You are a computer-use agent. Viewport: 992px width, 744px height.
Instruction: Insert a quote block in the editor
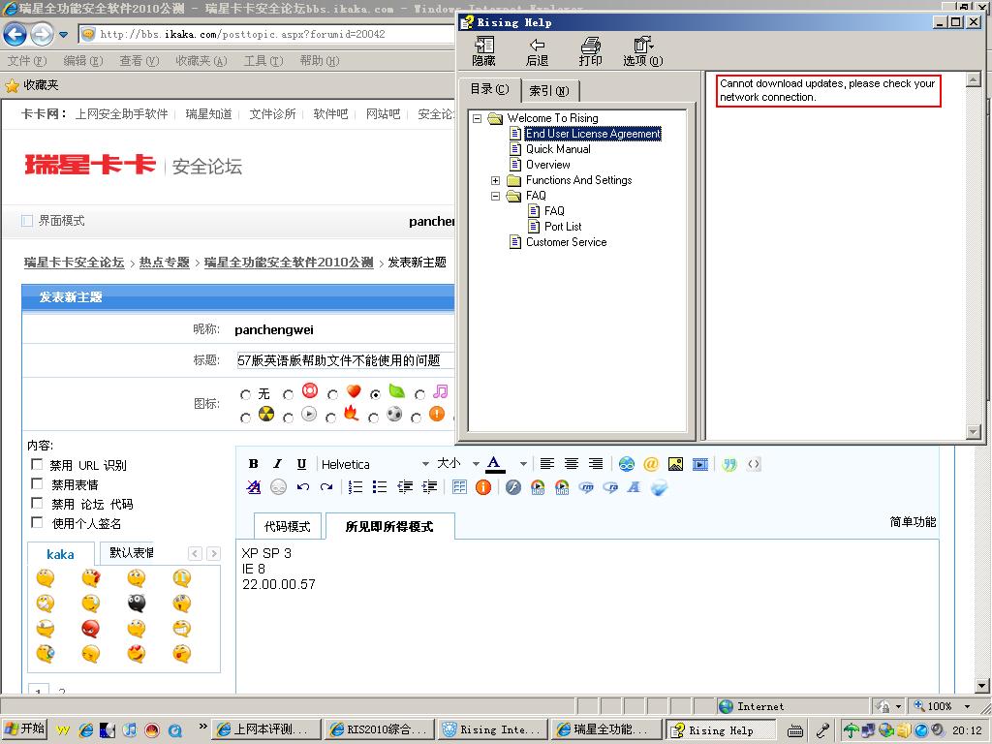point(729,464)
